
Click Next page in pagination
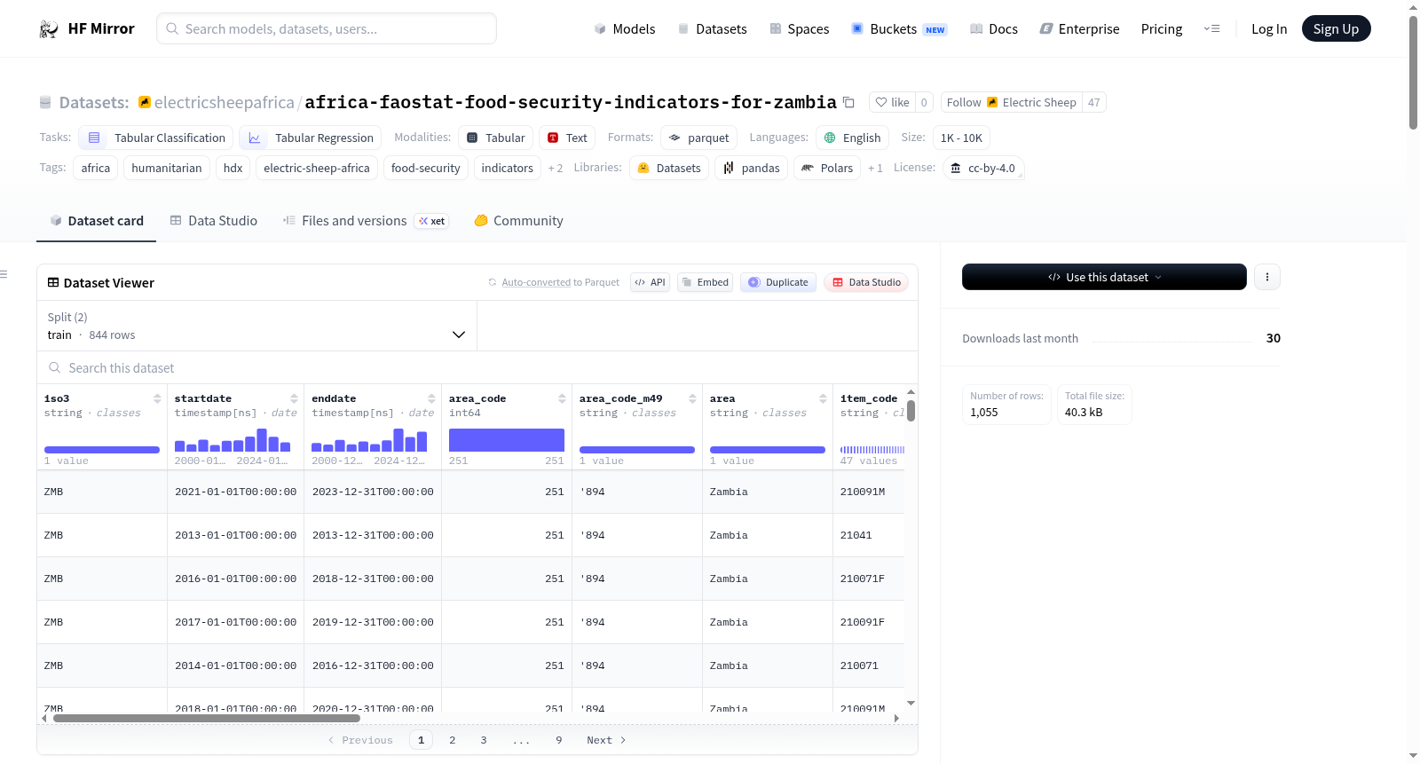[x=606, y=740]
